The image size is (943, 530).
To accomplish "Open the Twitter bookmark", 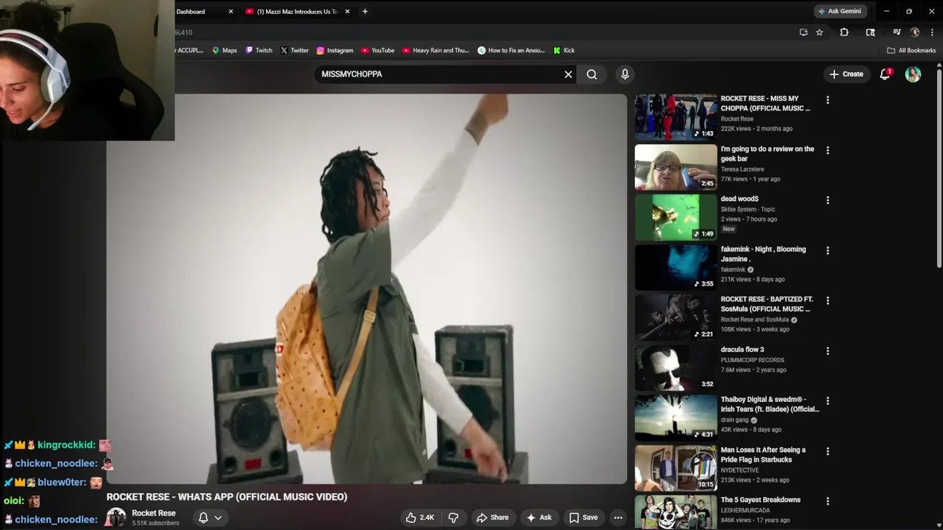I will pos(294,50).
